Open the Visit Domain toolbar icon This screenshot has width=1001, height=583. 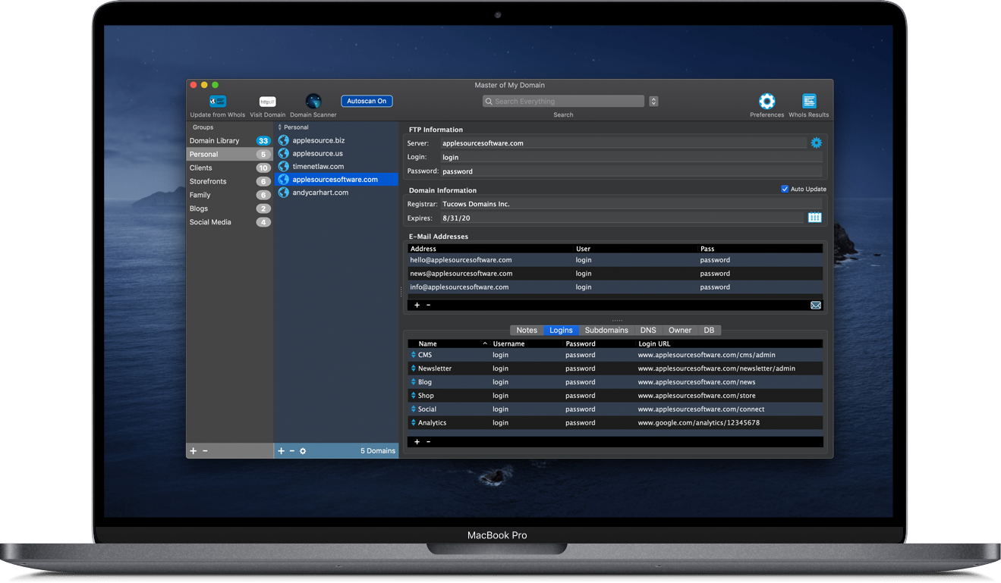click(x=267, y=102)
